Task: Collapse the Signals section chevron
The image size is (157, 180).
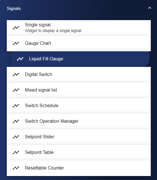Action: [150, 8]
